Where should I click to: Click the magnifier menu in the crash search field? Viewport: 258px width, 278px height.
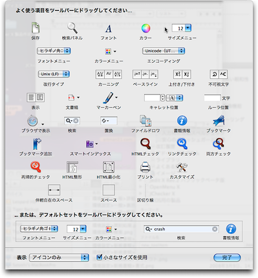click(x=149, y=229)
